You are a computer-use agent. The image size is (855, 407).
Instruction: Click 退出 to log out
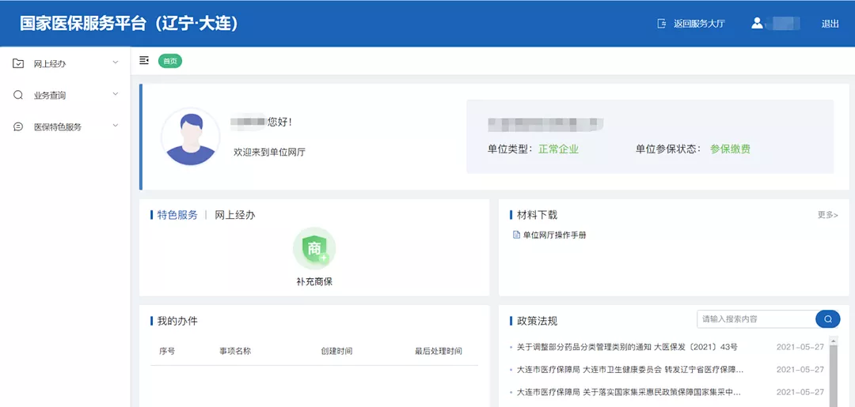coord(830,24)
